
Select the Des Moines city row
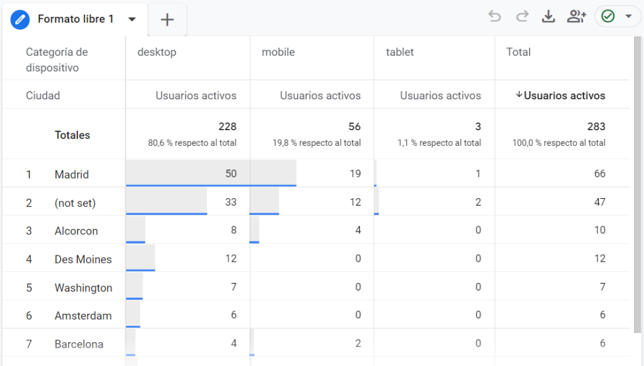click(83, 259)
